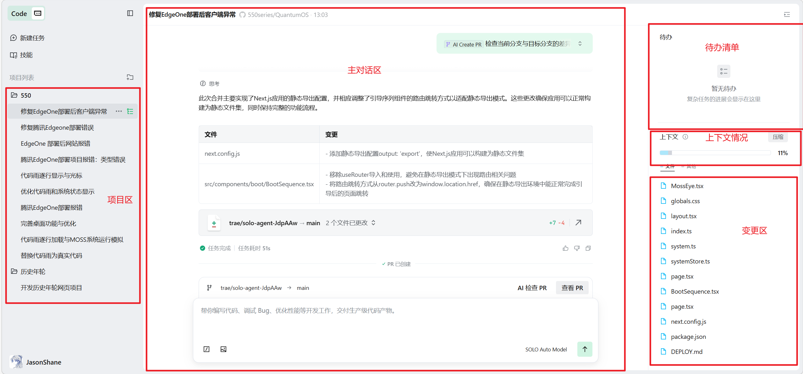803x374 pixels.
Task: Open diff view with arrow icon
Action: (x=578, y=223)
